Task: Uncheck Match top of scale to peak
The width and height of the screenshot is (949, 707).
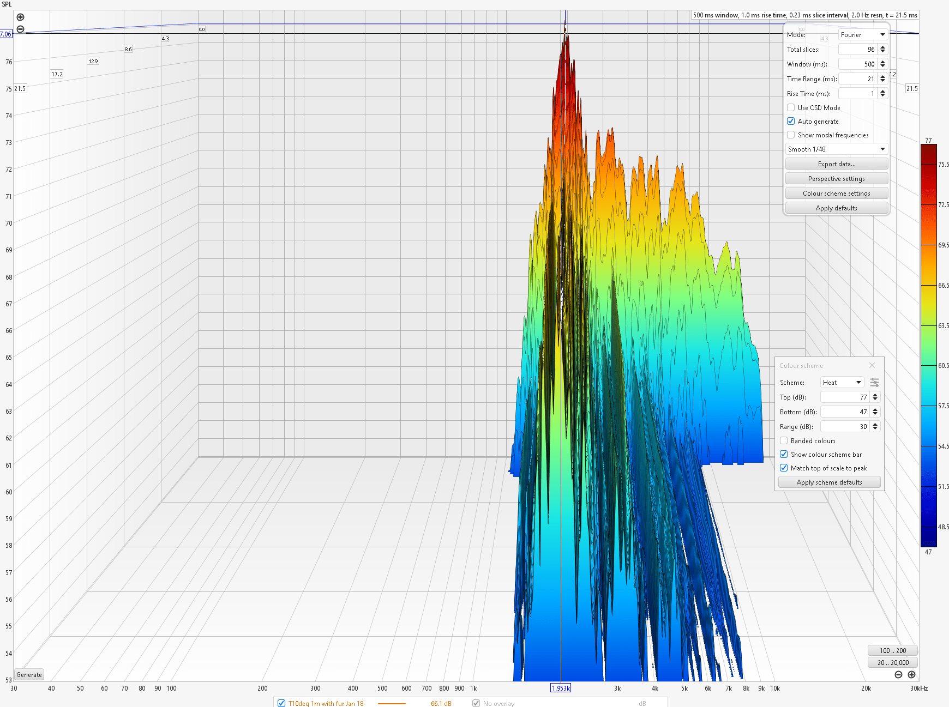Action: (x=784, y=468)
